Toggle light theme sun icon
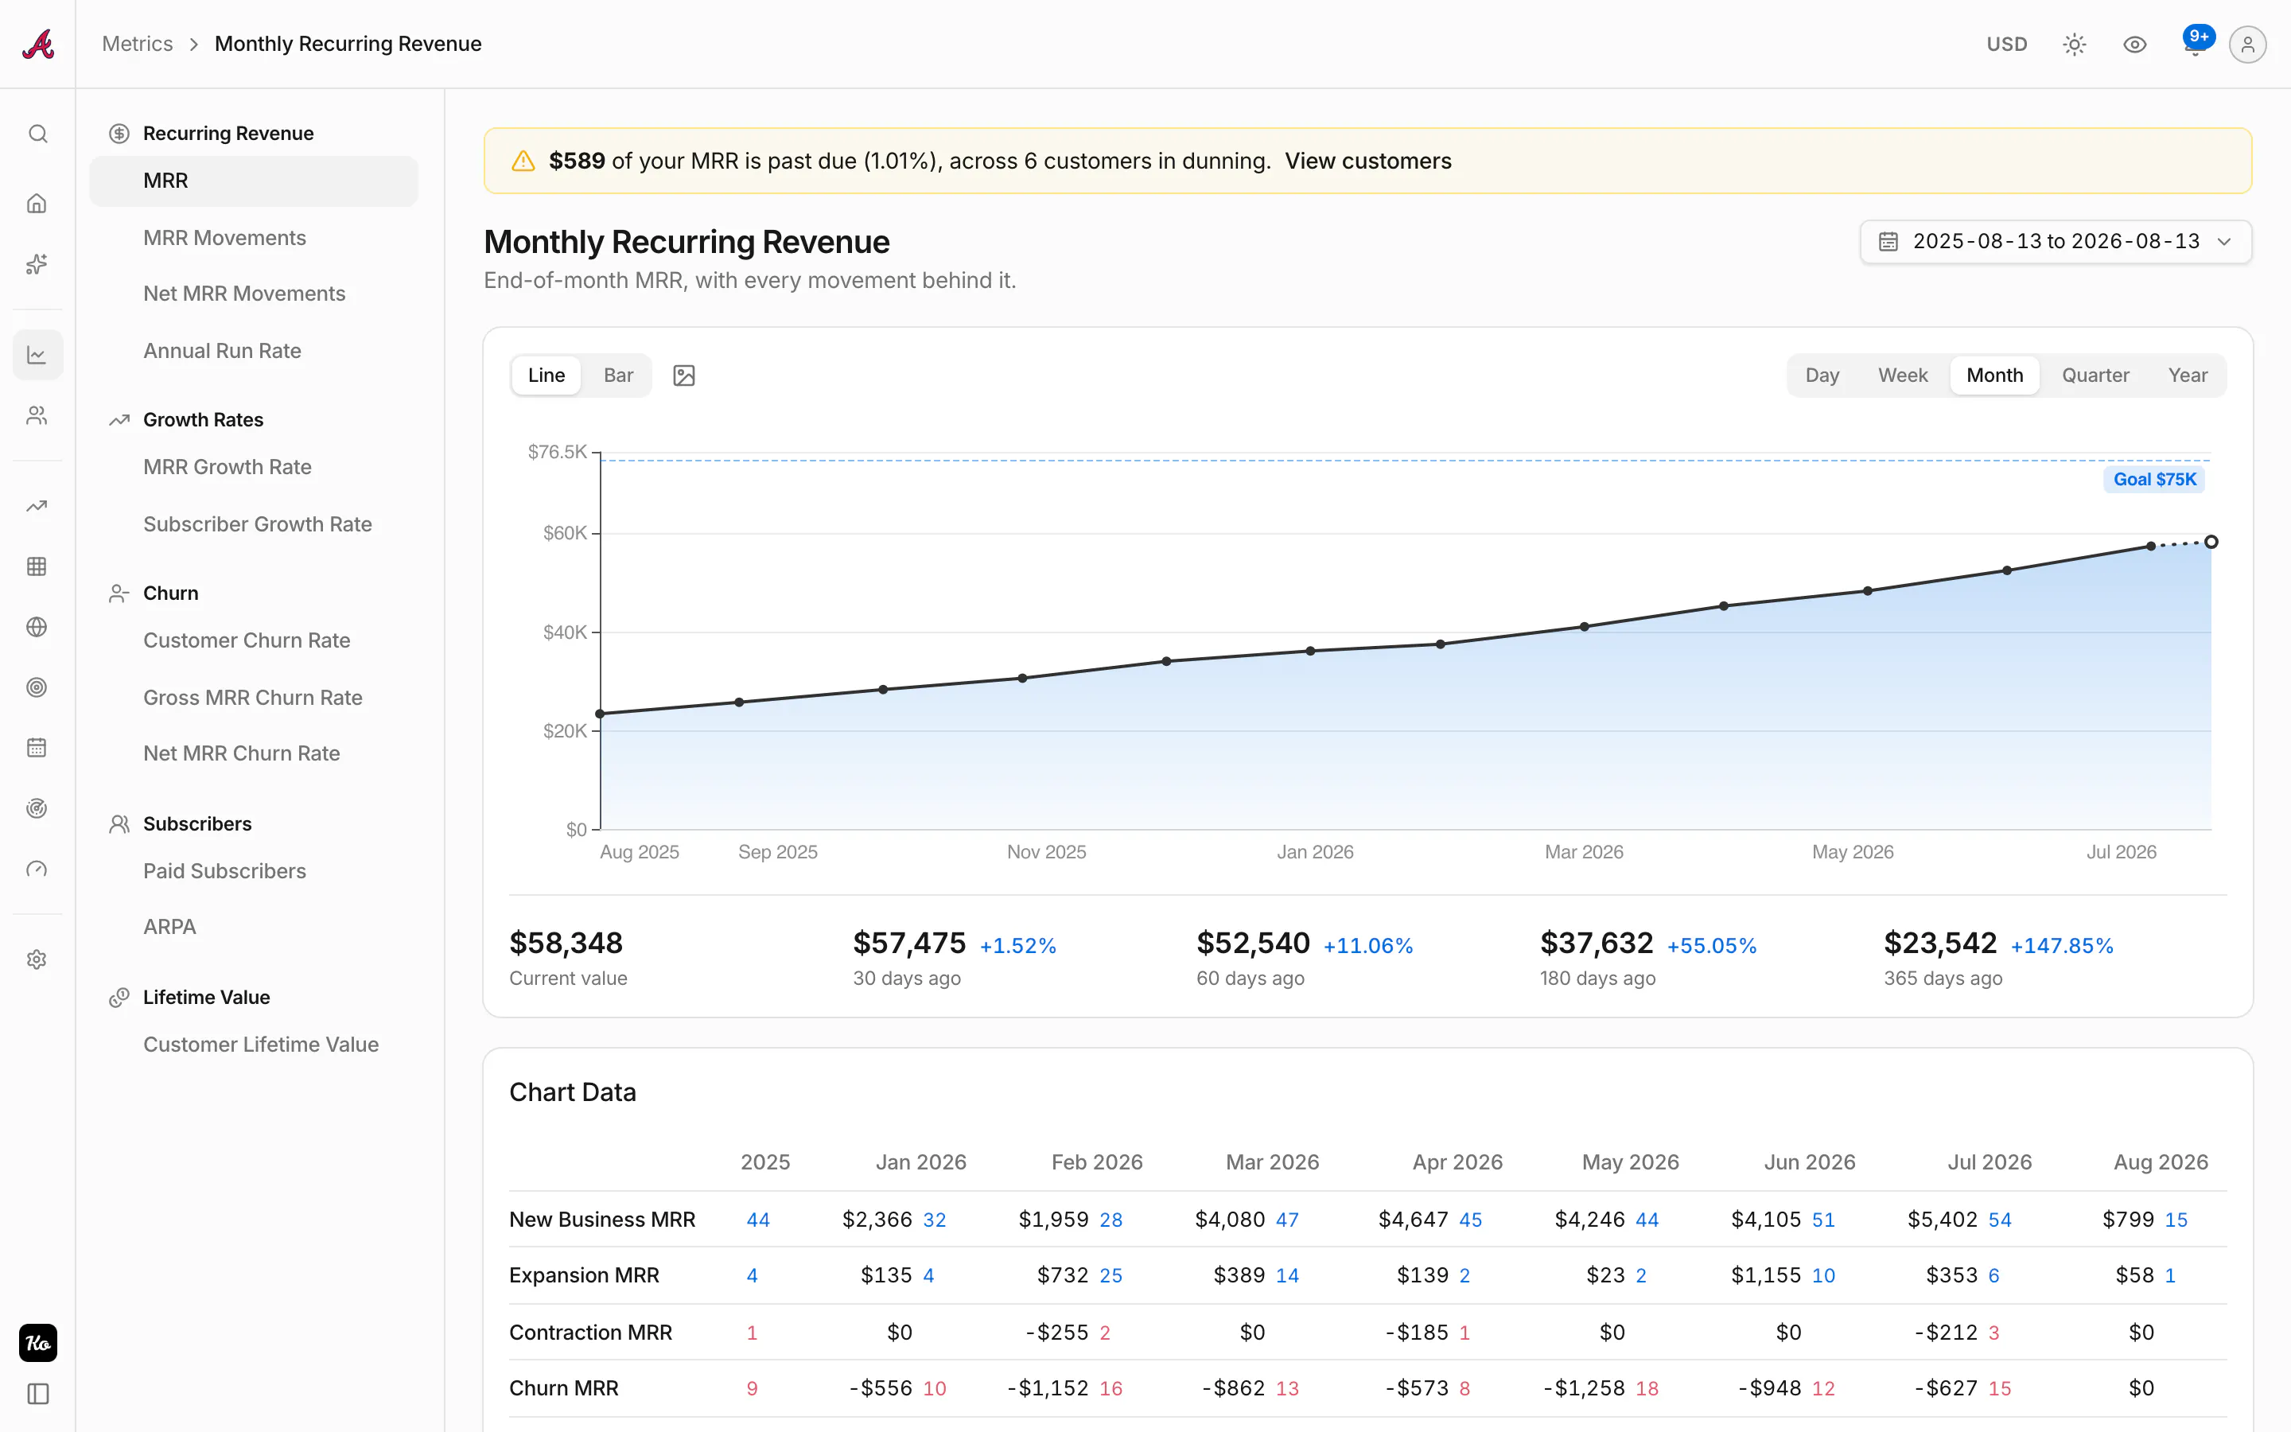 coord(2074,45)
